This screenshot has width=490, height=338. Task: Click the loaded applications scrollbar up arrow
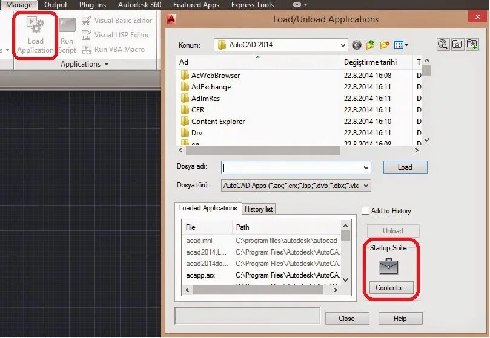345,226
